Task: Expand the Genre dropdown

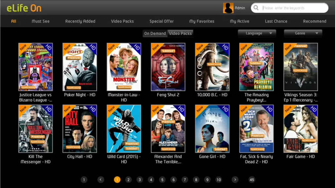Action: pyautogui.click(x=303, y=33)
